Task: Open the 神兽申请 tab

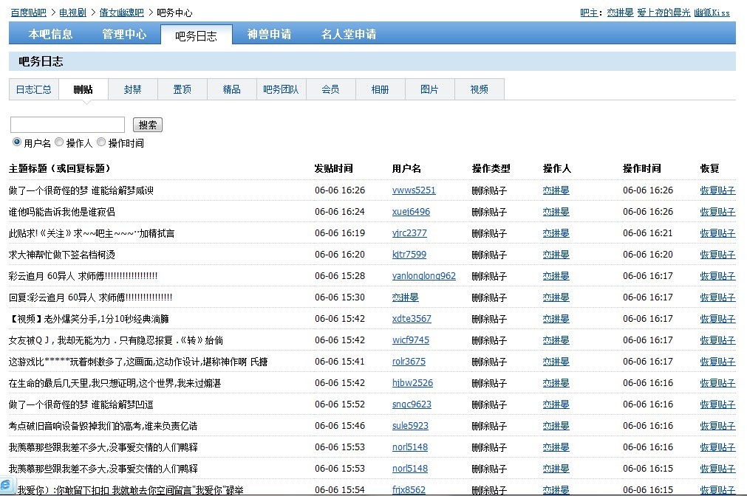Action: (269, 34)
